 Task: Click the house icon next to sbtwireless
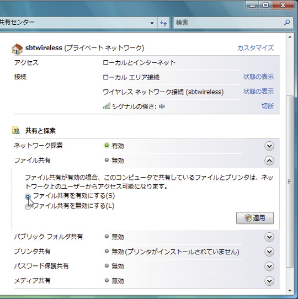(17, 49)
